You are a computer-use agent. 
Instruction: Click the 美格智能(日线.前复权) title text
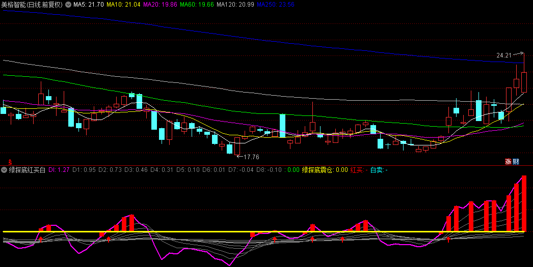point(32,5)
